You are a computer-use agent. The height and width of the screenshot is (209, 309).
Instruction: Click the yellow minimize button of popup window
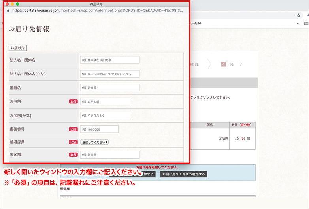pos(12,4)
